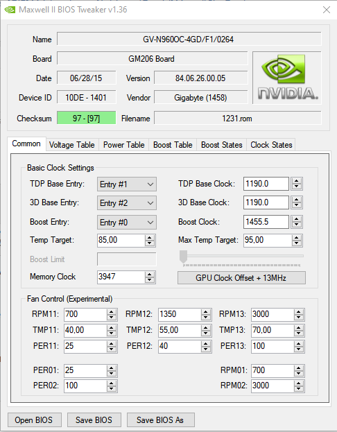
Task: Click the NVIDIA logo image
Action: pos(287,78)
